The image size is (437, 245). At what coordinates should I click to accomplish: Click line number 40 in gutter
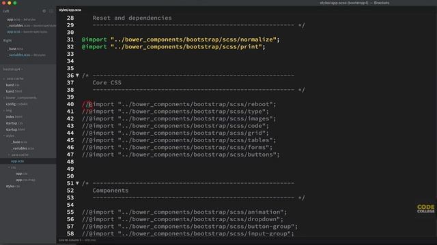(70, 104)
